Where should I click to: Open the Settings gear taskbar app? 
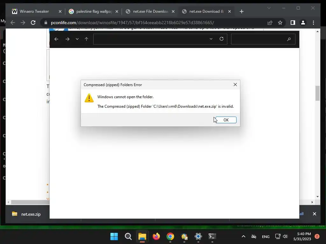tap(198, 236)
